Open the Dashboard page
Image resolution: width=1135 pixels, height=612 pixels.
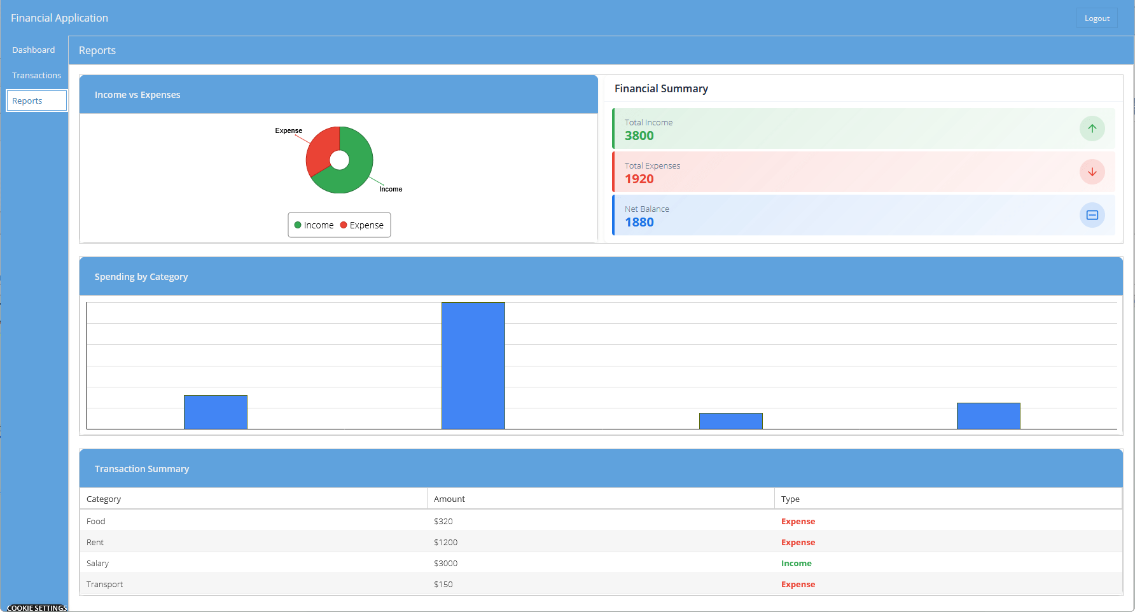point(34,50)
